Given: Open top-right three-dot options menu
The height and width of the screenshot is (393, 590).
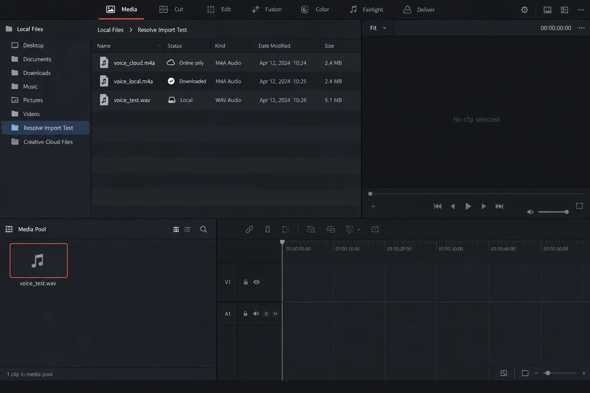Looking at the screenshot, I should 581,10.
